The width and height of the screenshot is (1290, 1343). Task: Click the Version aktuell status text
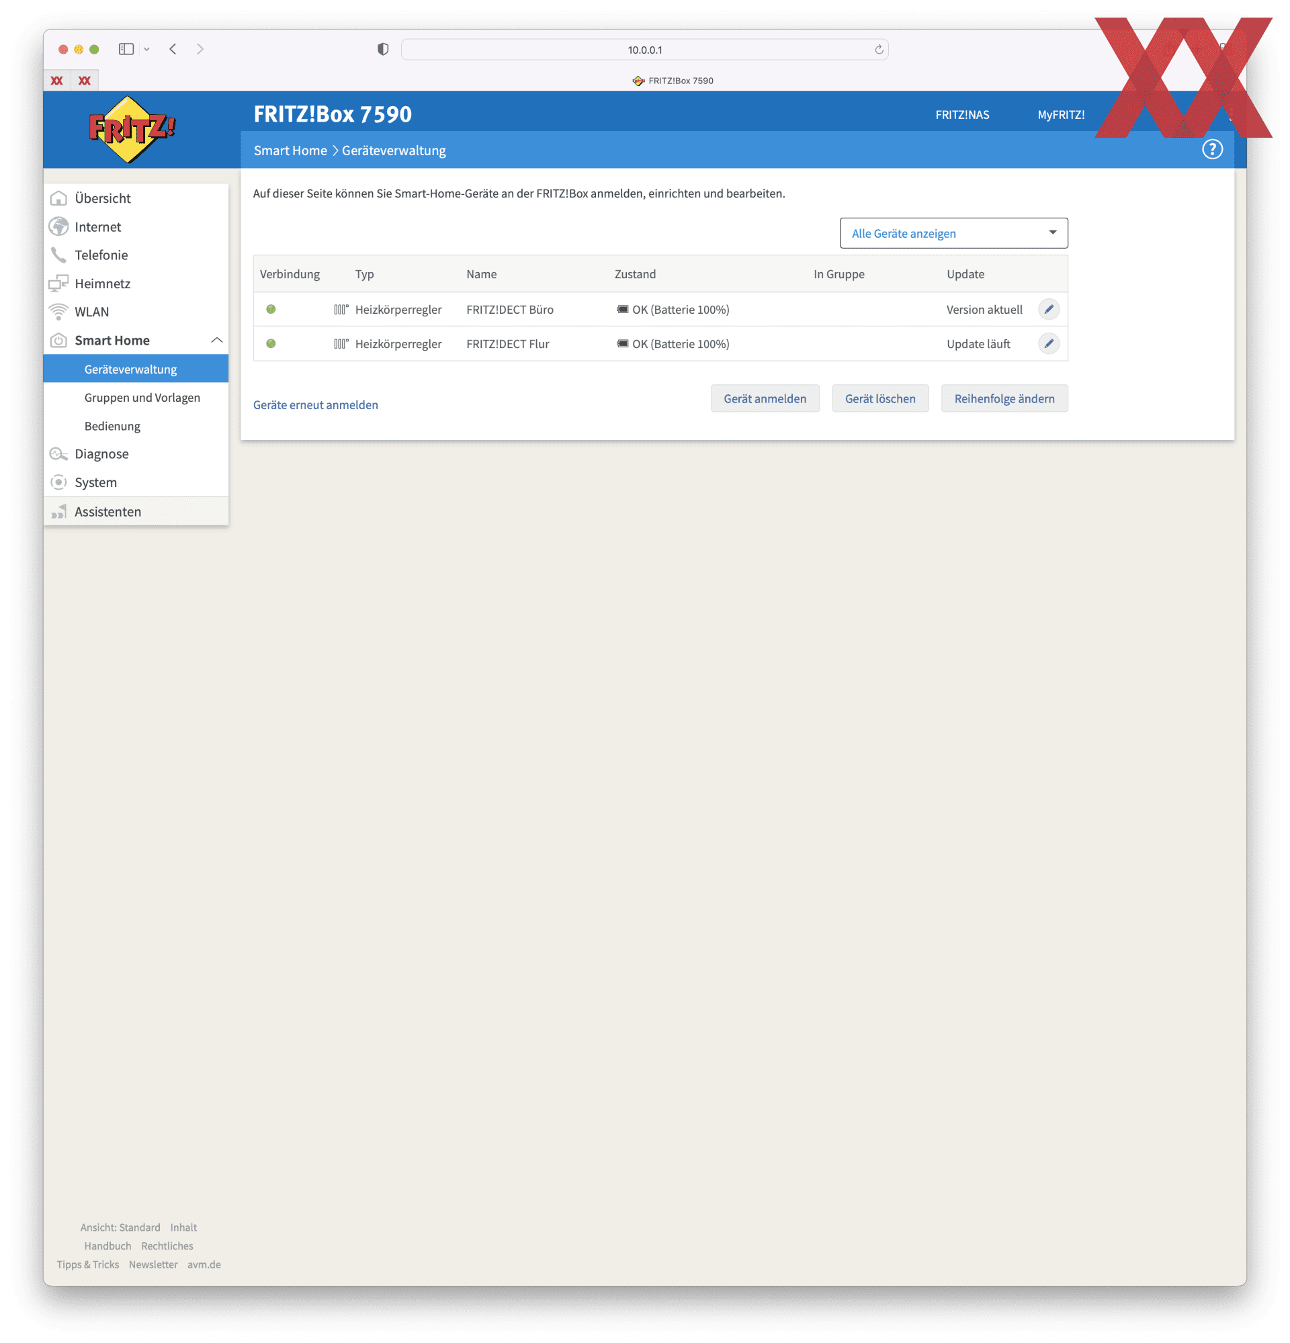click(x=984, y=309)
